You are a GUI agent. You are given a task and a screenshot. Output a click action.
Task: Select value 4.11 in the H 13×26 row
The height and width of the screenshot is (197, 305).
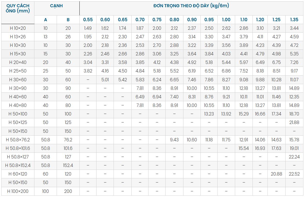pos(260,37)
